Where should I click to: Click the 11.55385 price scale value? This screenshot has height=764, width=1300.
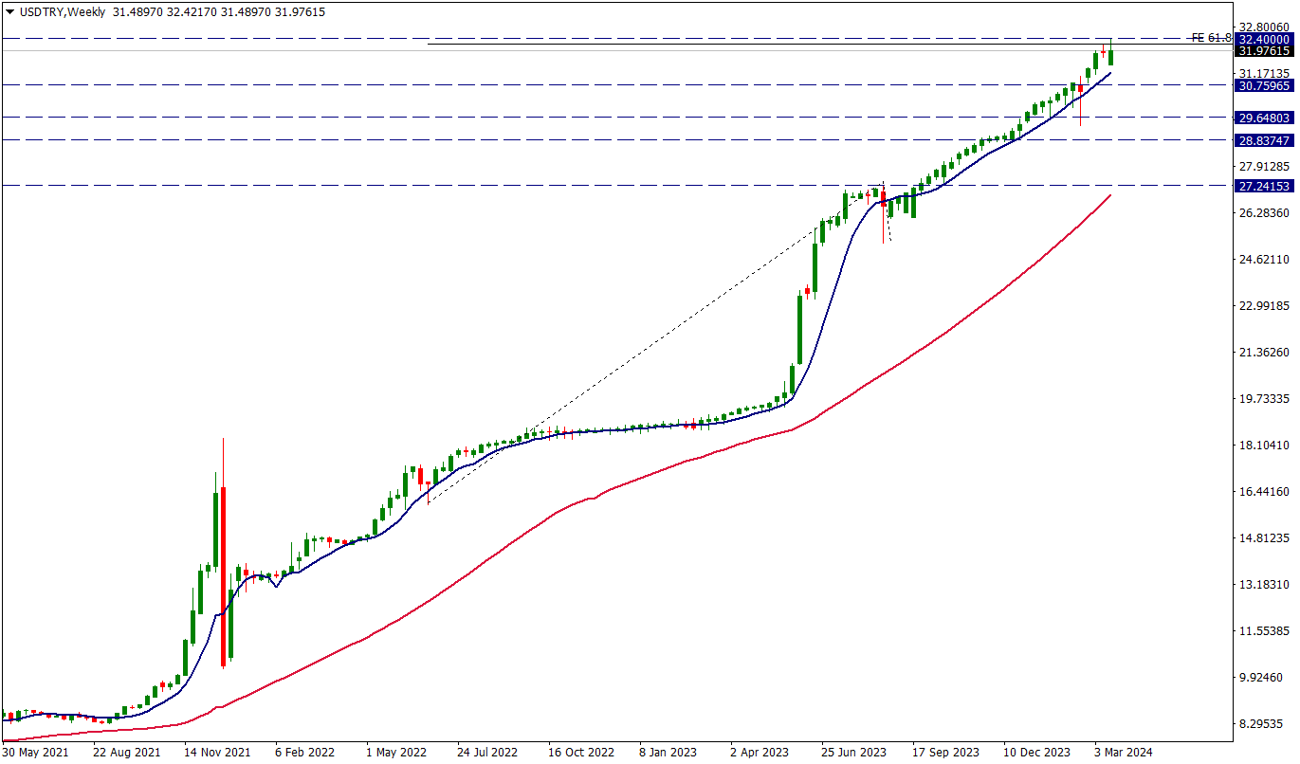click(x=1265, y=630)
